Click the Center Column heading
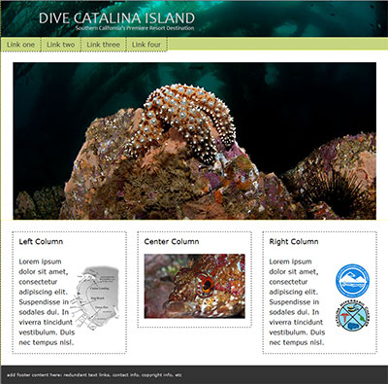Viewport: 388px width, 384px height. click(x=172, y=241)
